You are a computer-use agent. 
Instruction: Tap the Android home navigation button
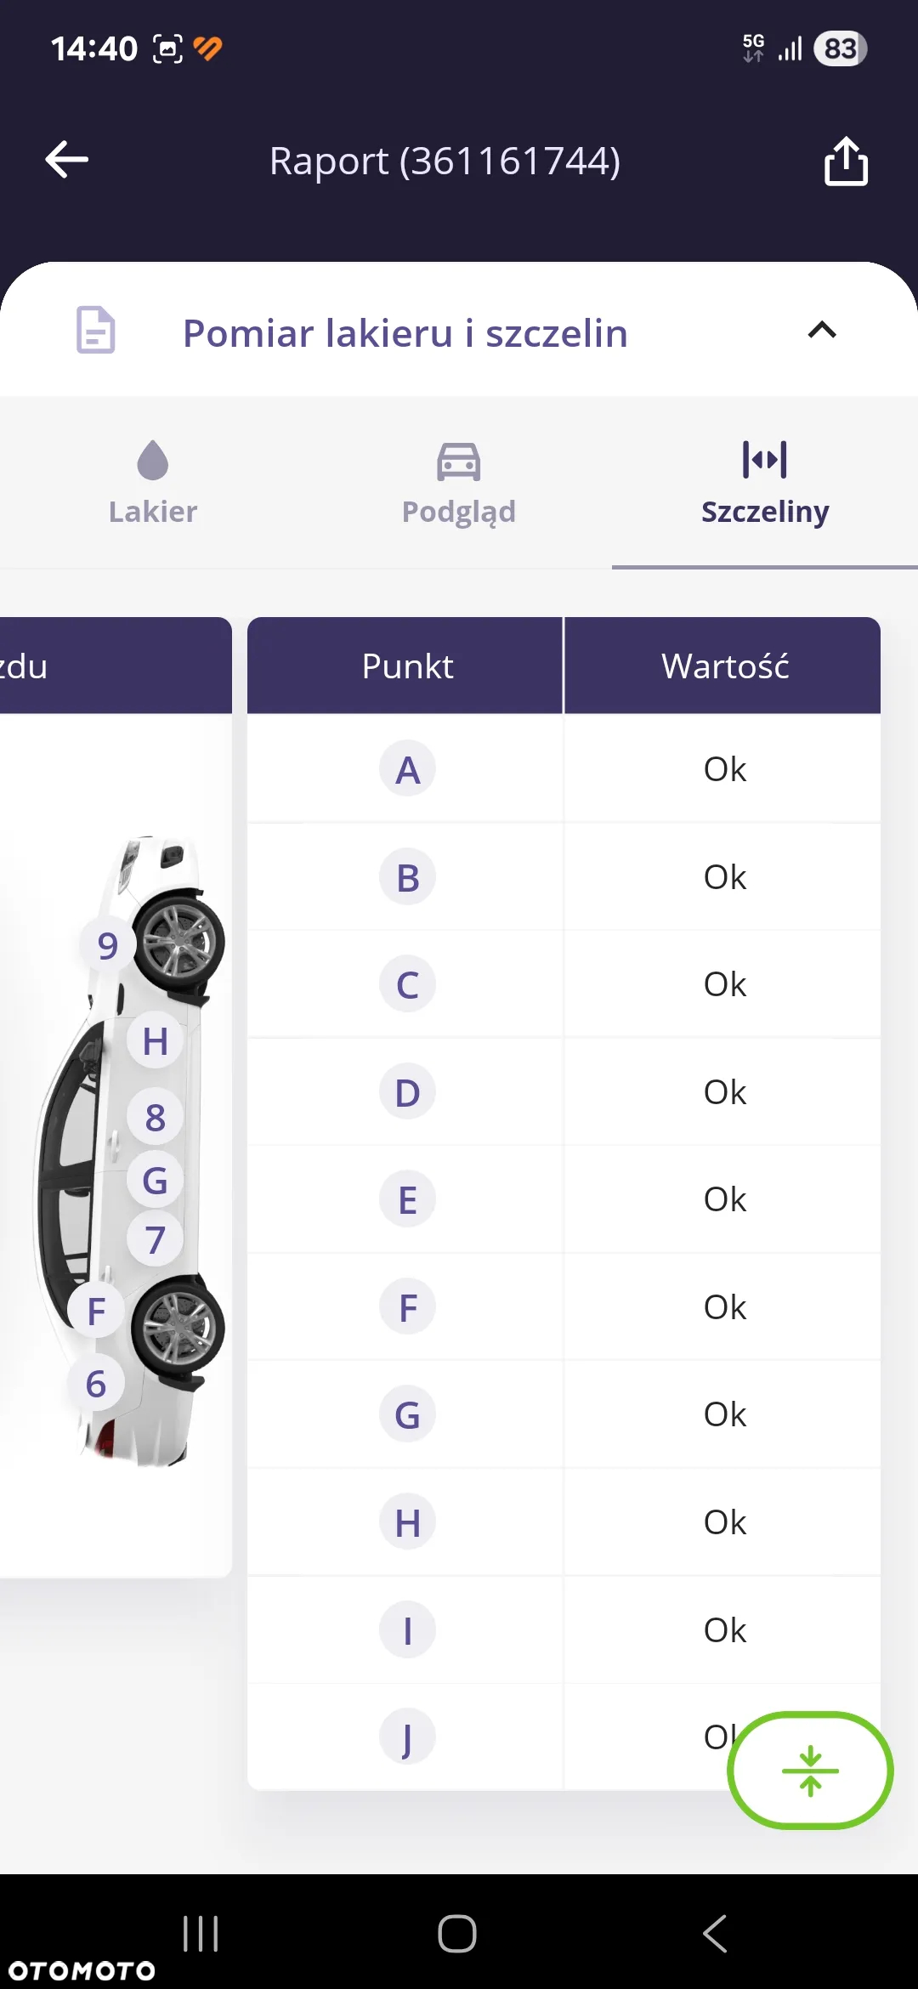pos(457,1934)
